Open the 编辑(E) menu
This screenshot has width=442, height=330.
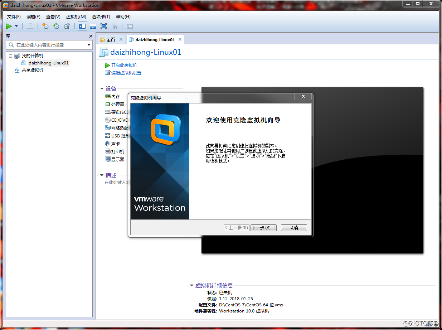pos(33,17)
